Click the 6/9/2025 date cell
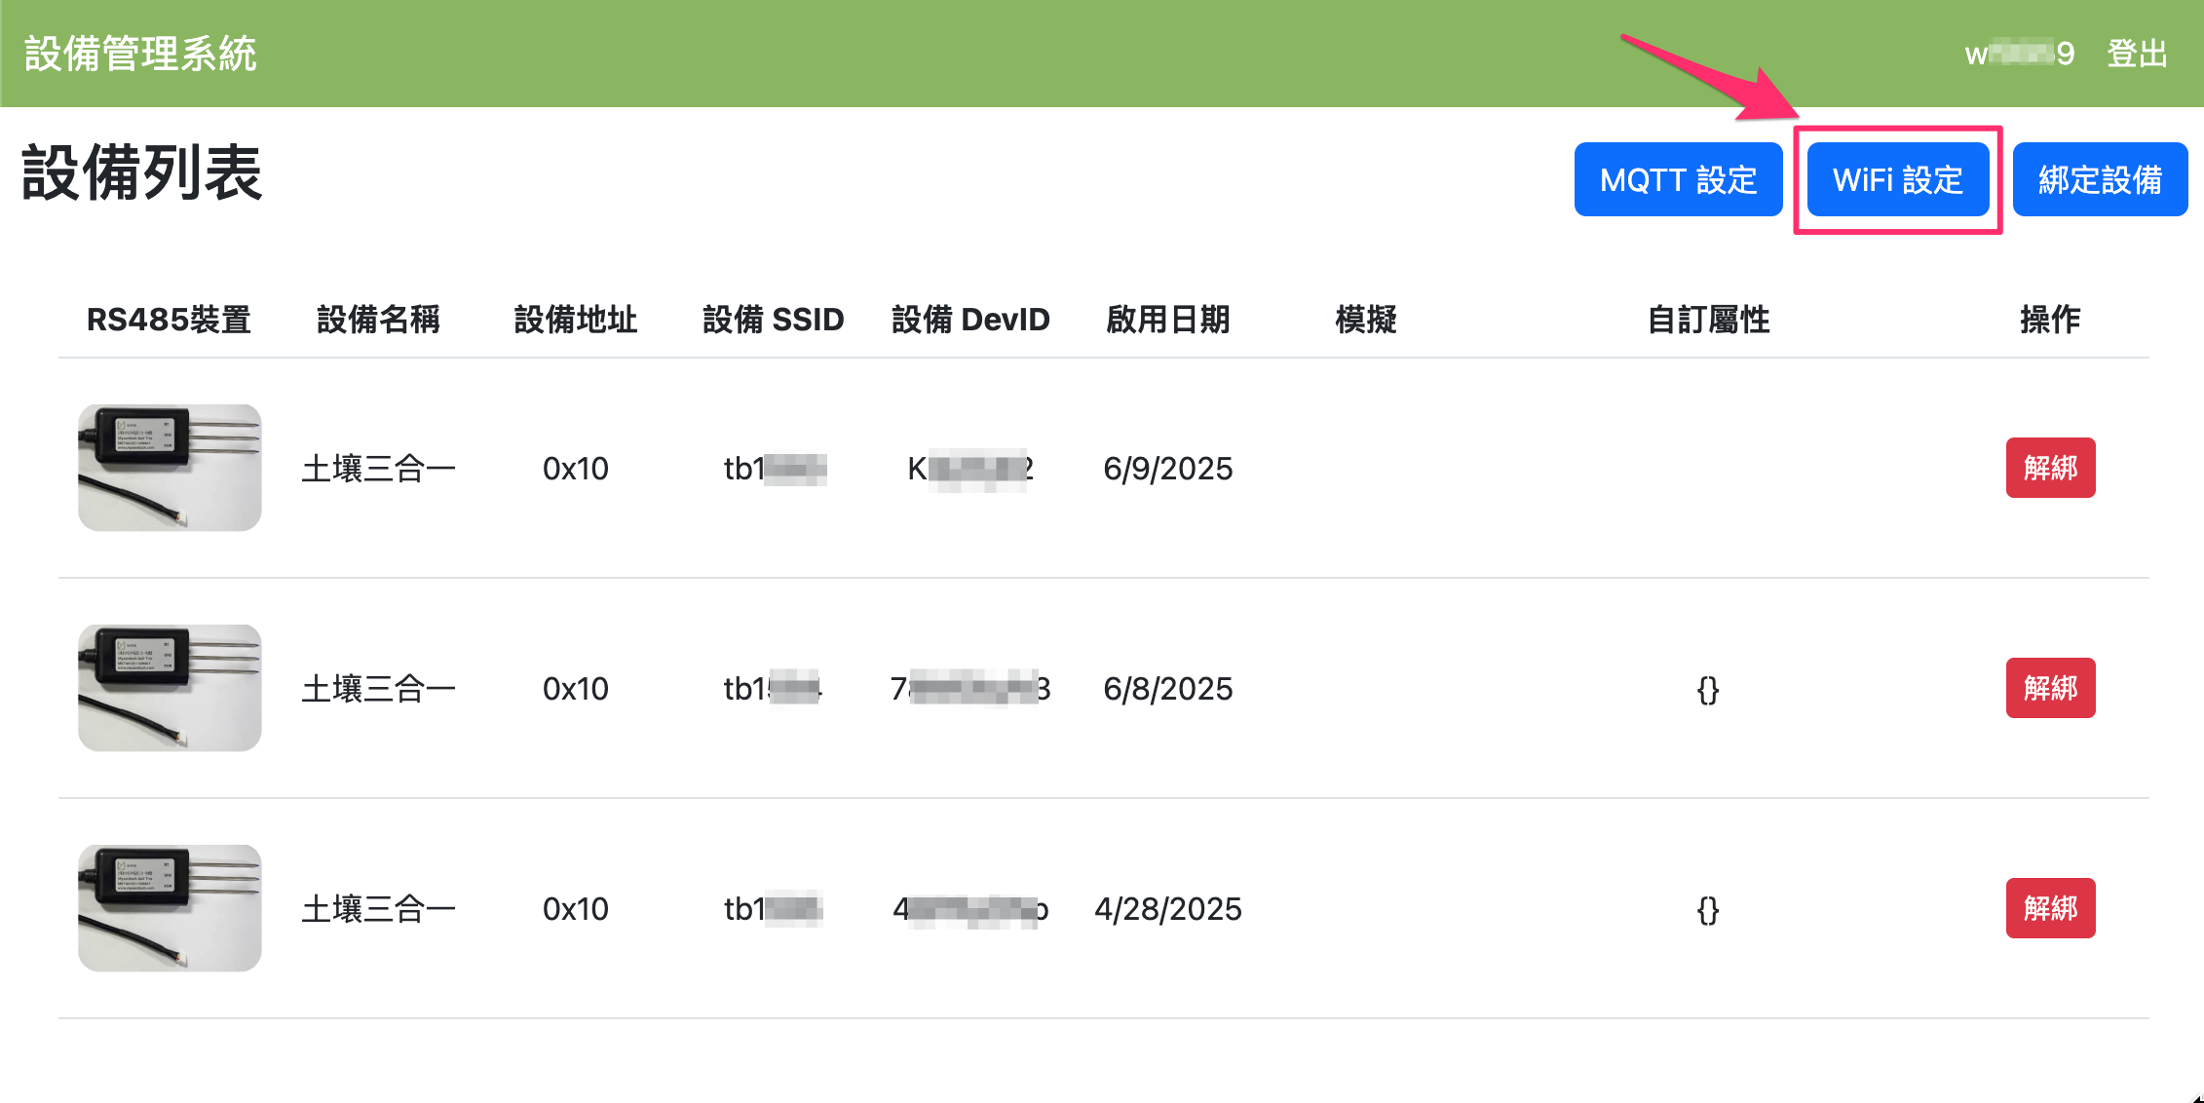Viewport: 2204px width, 1103px height. coord(1167,469)
